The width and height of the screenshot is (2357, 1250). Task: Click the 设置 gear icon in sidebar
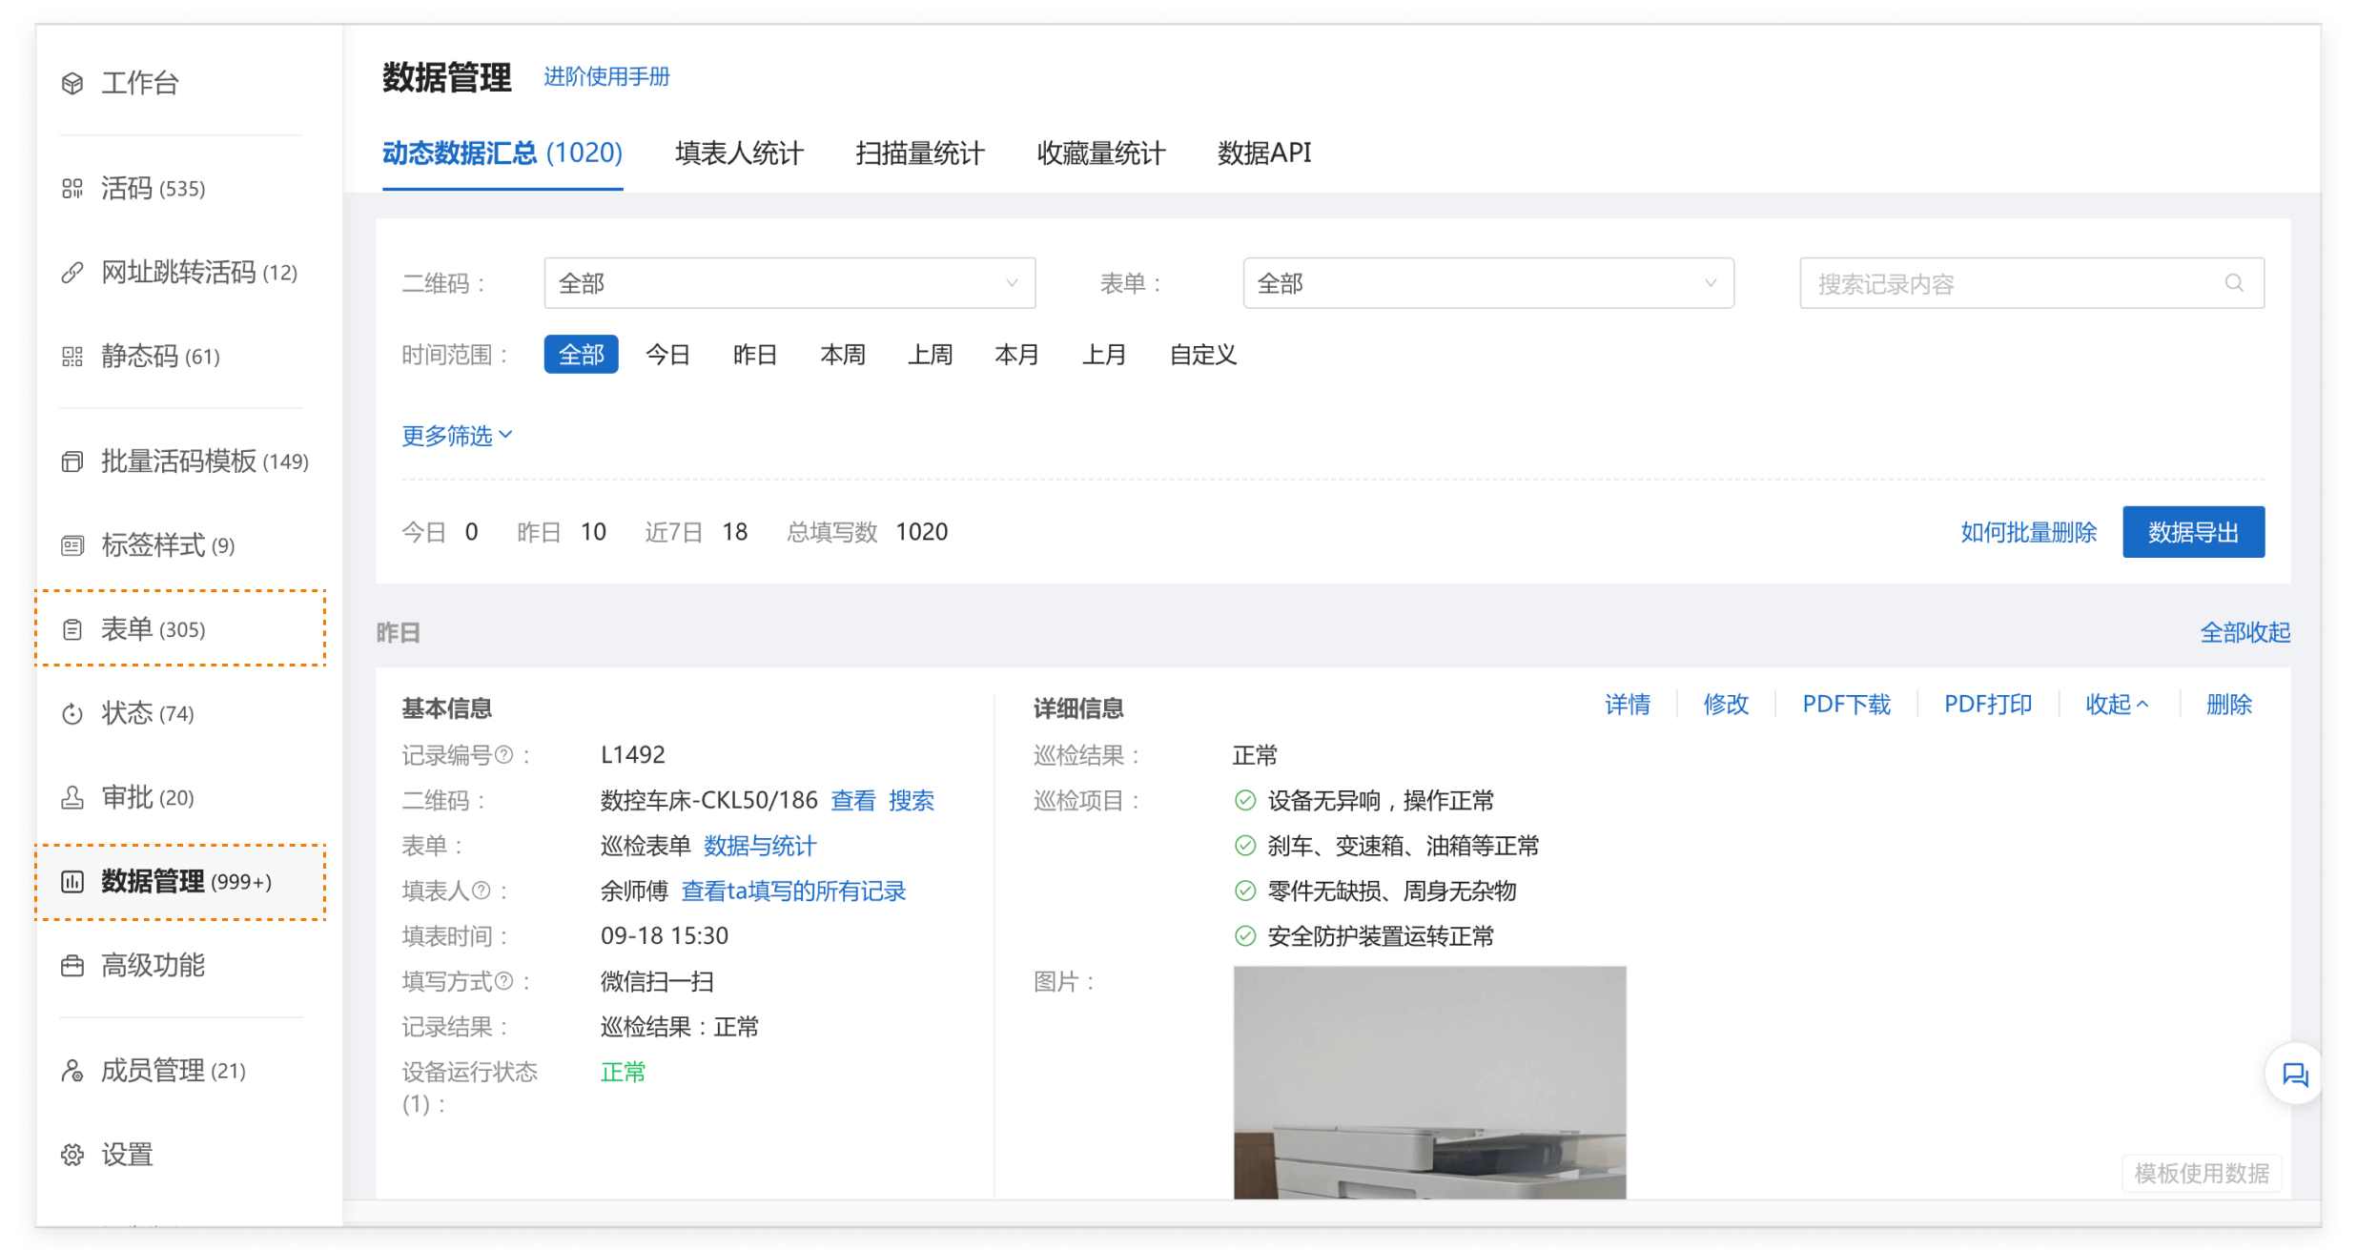[x=72, y=1155]
